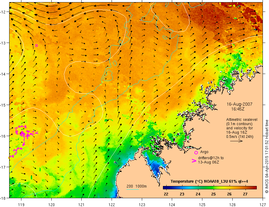Click the 'Argo' legend label
The image size is (269, 207).
[x=204, y=152]
